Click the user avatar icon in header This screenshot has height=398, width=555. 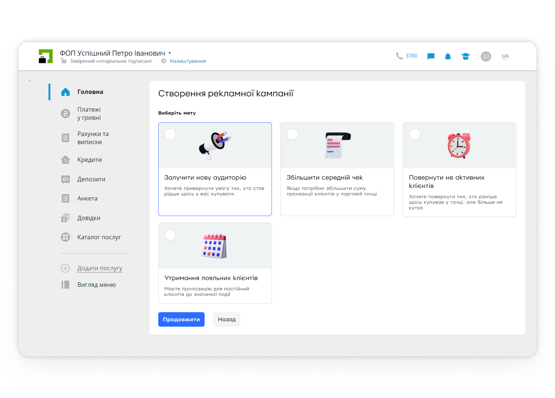[486, 56]
